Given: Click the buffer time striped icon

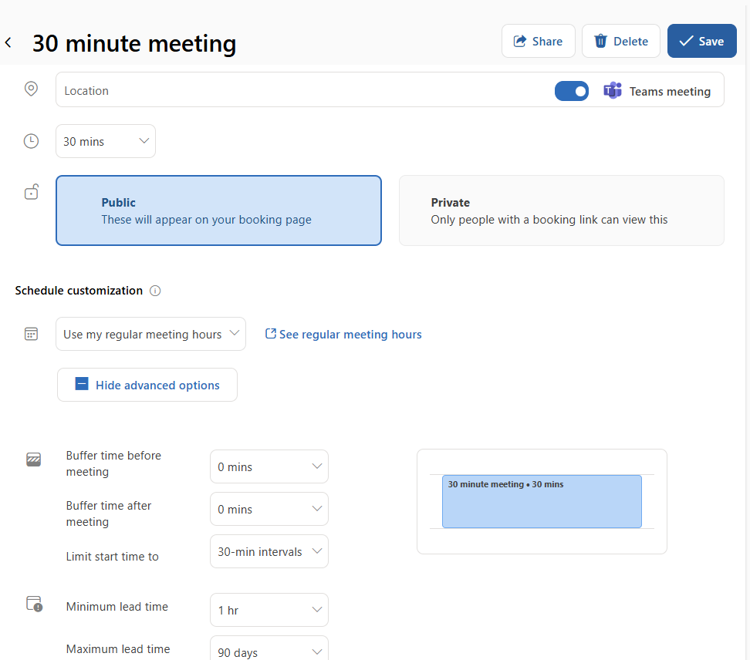Looking at the screenshot, I should pyautogui.click(x=33, y=460).
